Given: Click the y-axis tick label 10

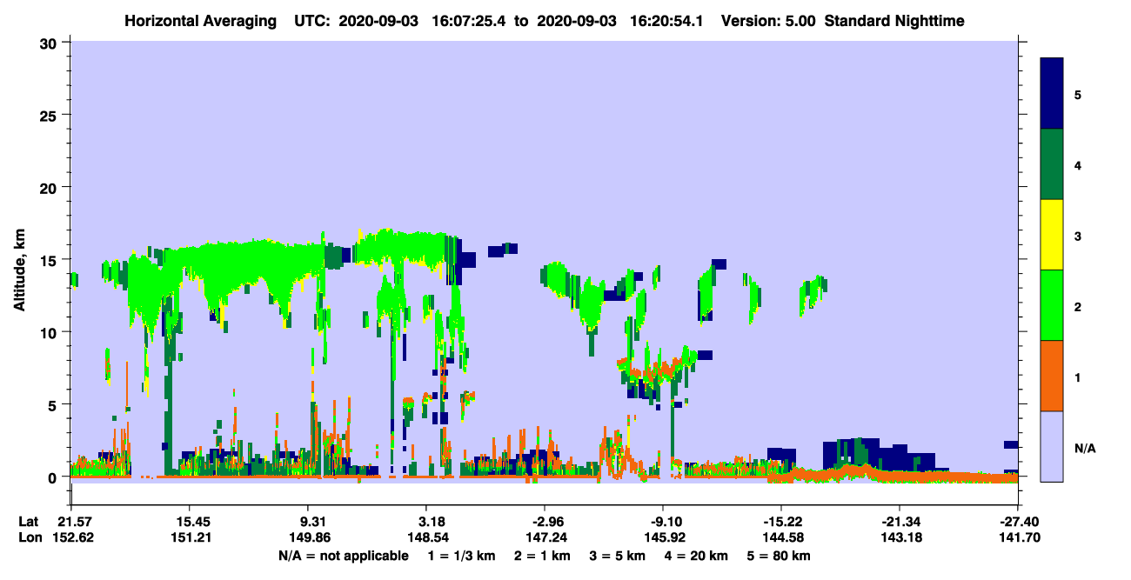Looking at the screenshot, I should [50, 332].
